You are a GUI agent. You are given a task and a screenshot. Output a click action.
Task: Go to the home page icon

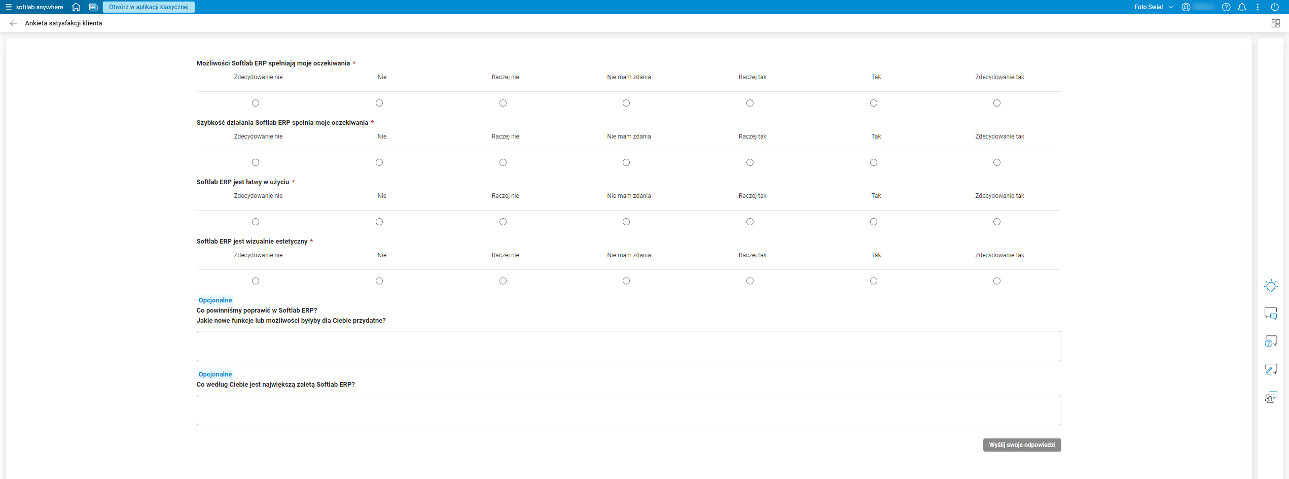(x=76, y=7)
